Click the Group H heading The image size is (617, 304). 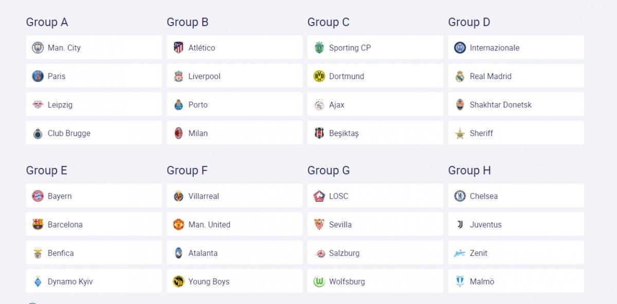469,170
